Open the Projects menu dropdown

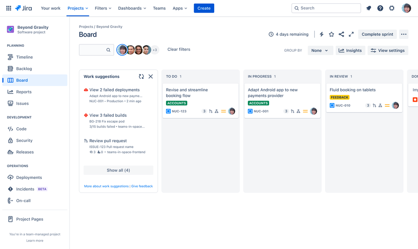(x=78, y=8)
